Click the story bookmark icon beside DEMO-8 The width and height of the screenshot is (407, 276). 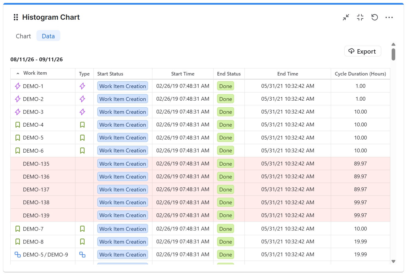tap(18, 242)
